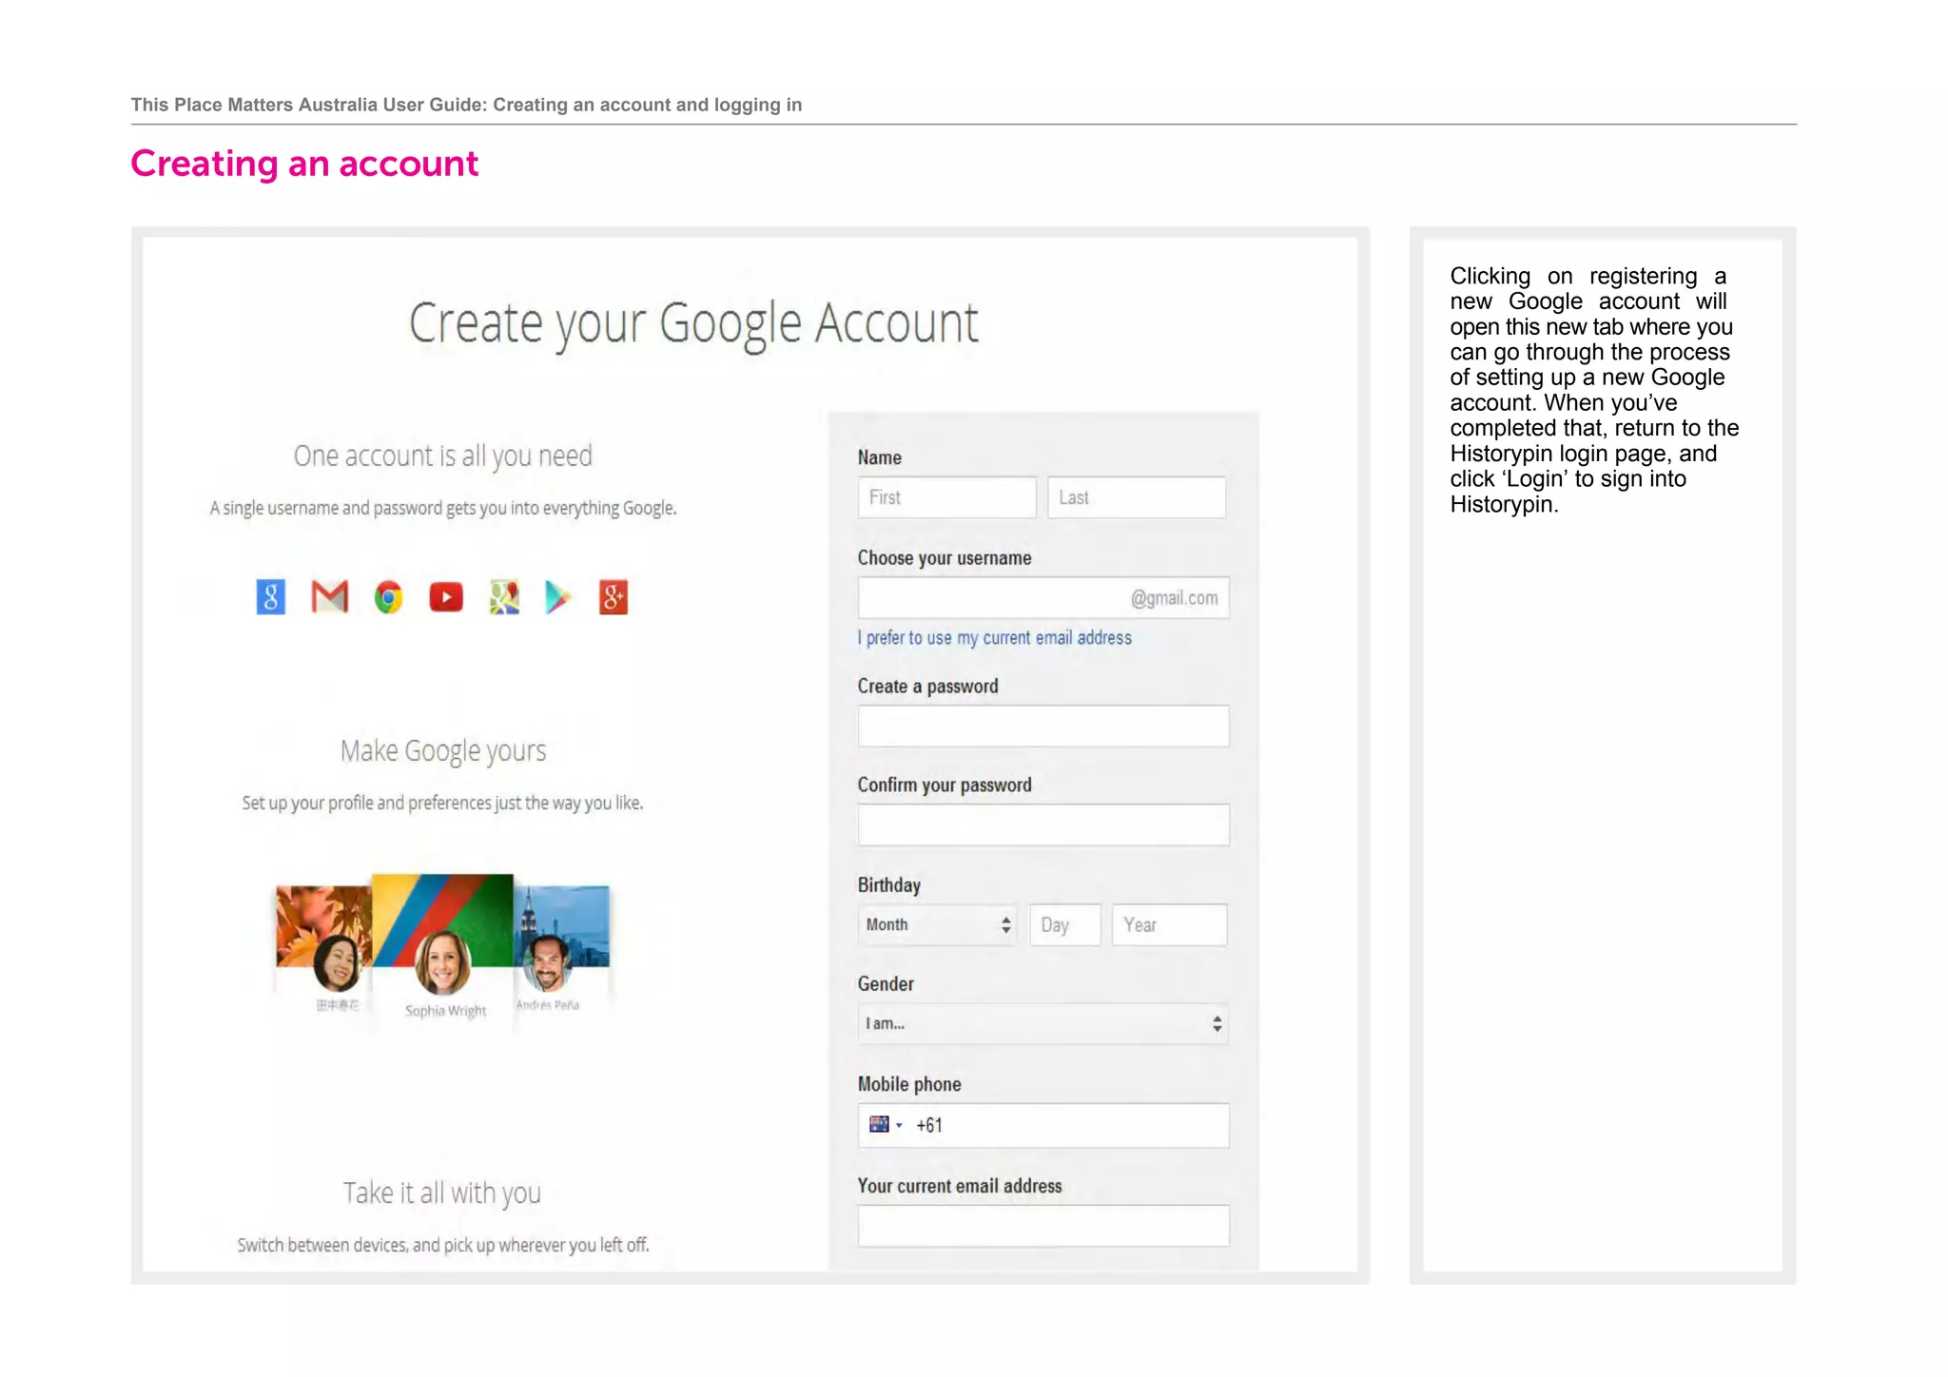Viewport: 1948px width, 1377px height.
Task: Click the pink 'Creating an account' title
Action: click(x=304, y=164)
